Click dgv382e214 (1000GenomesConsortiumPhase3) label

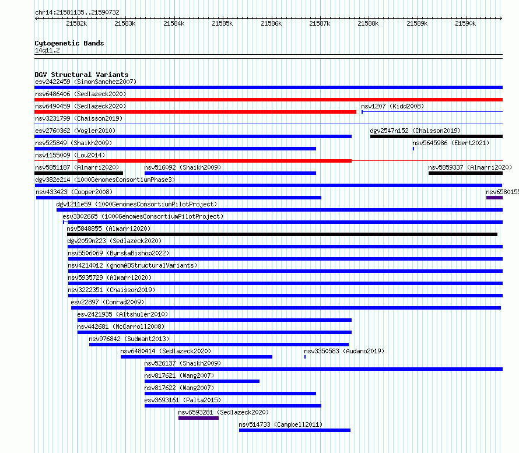pos(105,180)
